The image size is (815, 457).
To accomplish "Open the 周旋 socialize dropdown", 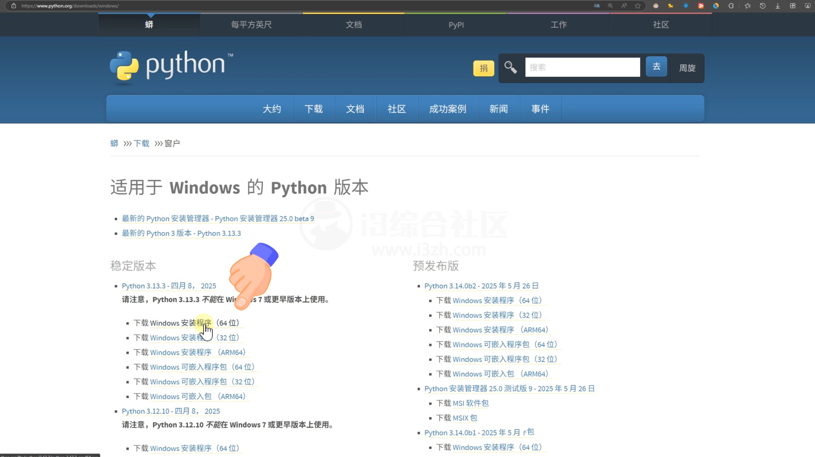I will [x=687, y=68].
